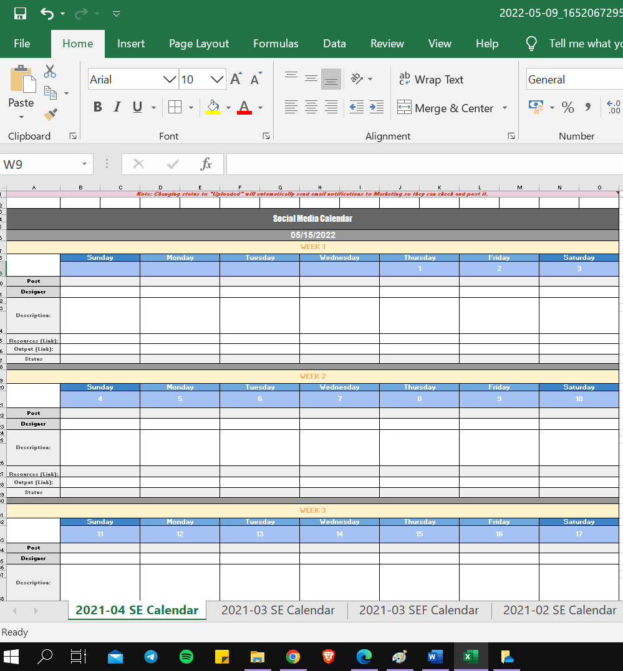This screenshot has height=671, width=623.
Task: Select the Format Painter brush
Action: [x=51, y=115]
